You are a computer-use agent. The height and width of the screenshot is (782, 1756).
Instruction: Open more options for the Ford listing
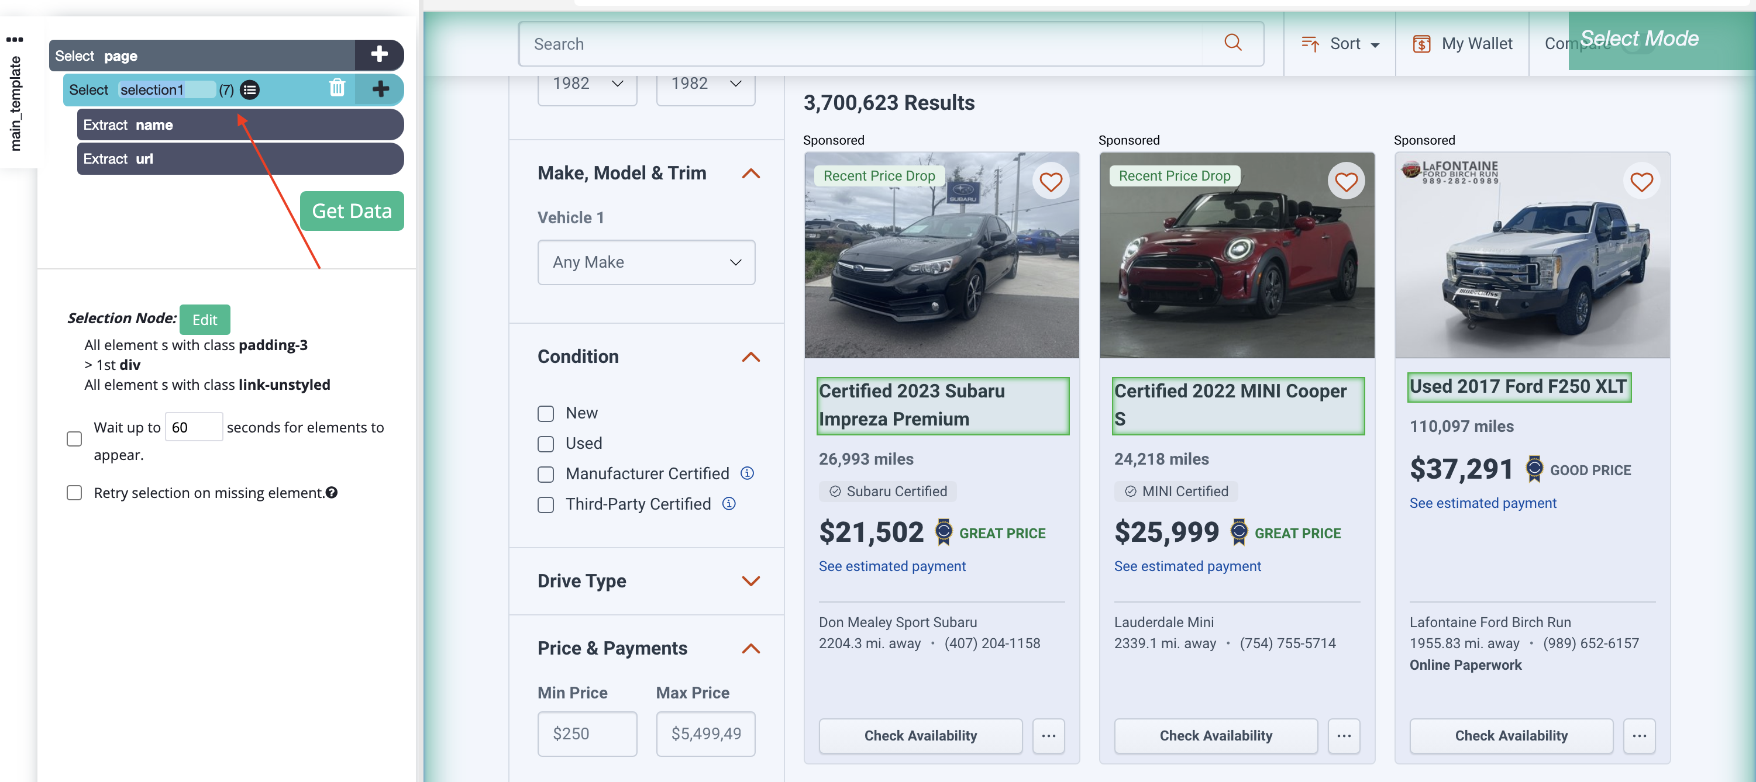(1639, 736)
